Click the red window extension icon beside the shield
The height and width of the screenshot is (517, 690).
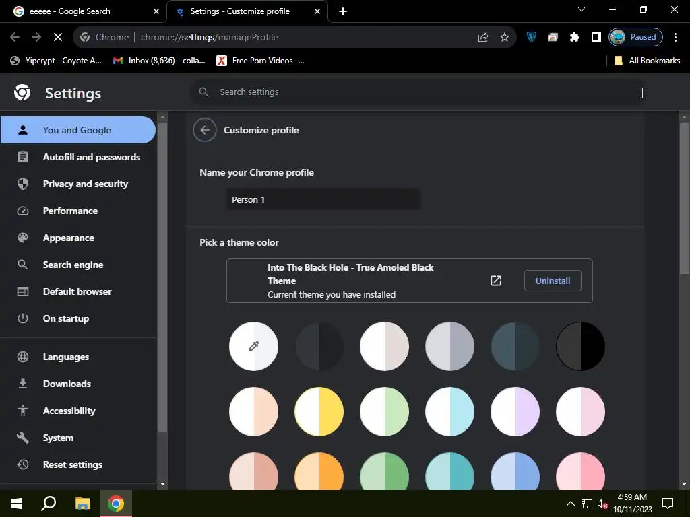pyautogui.click(x=553, y=38)
